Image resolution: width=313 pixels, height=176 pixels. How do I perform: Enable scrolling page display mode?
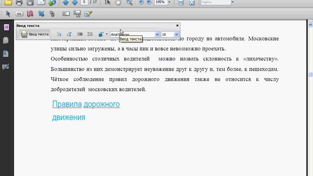[180, 2]
